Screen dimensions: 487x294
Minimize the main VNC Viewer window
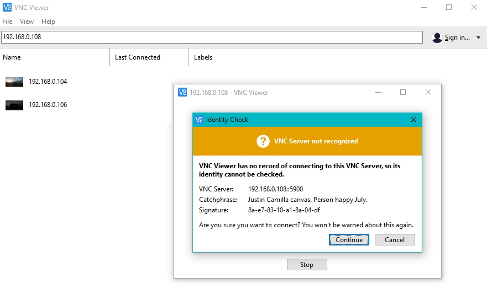point(424,7)
